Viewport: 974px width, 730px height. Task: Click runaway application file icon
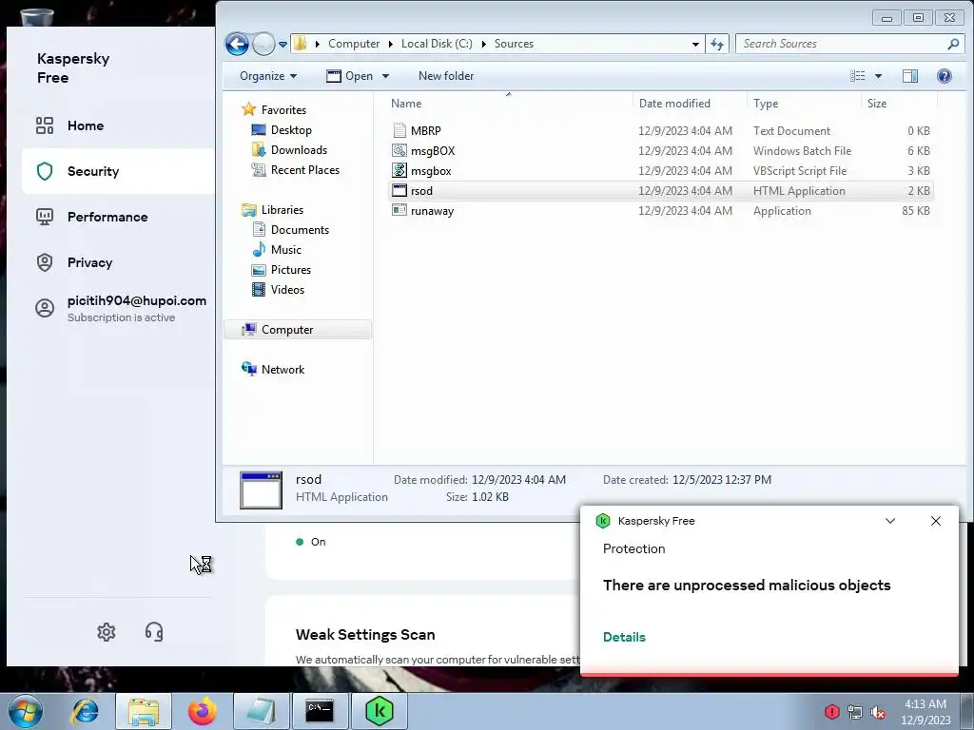[399, 210]
